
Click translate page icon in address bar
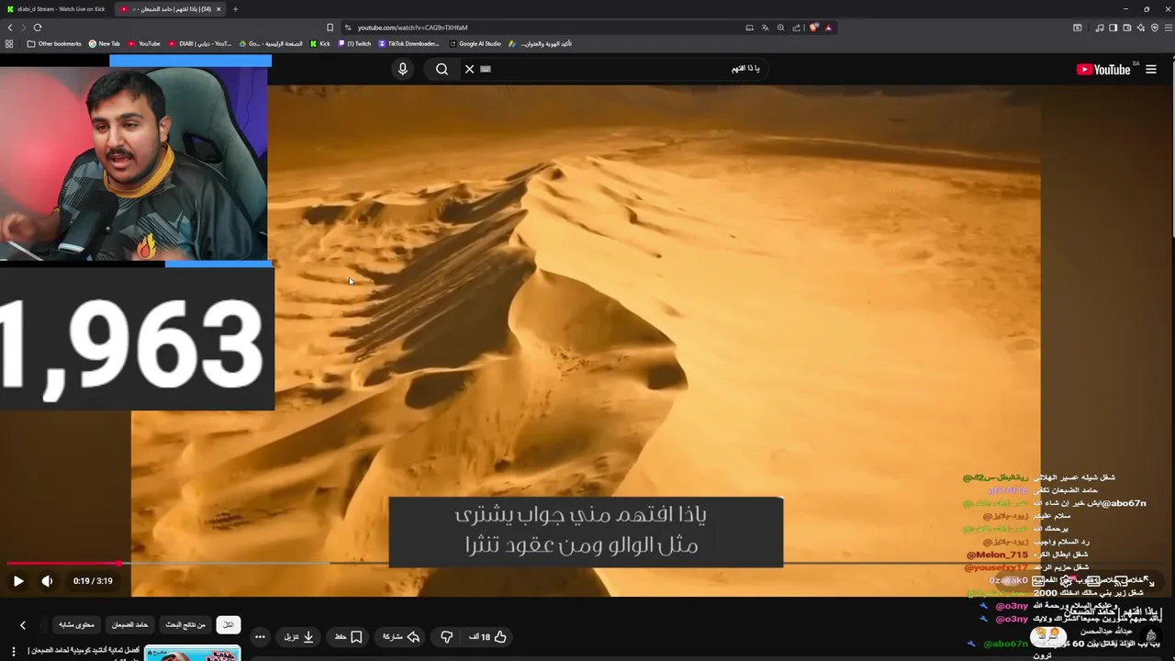(765, 28)
